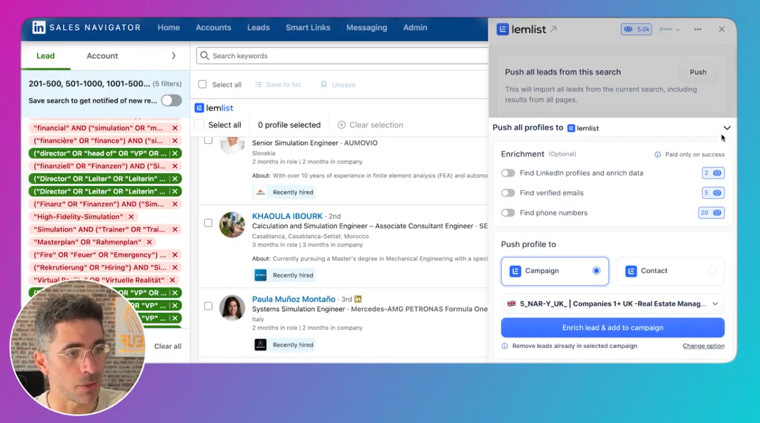Enable Find phone numbers toggle

point(508,213)
